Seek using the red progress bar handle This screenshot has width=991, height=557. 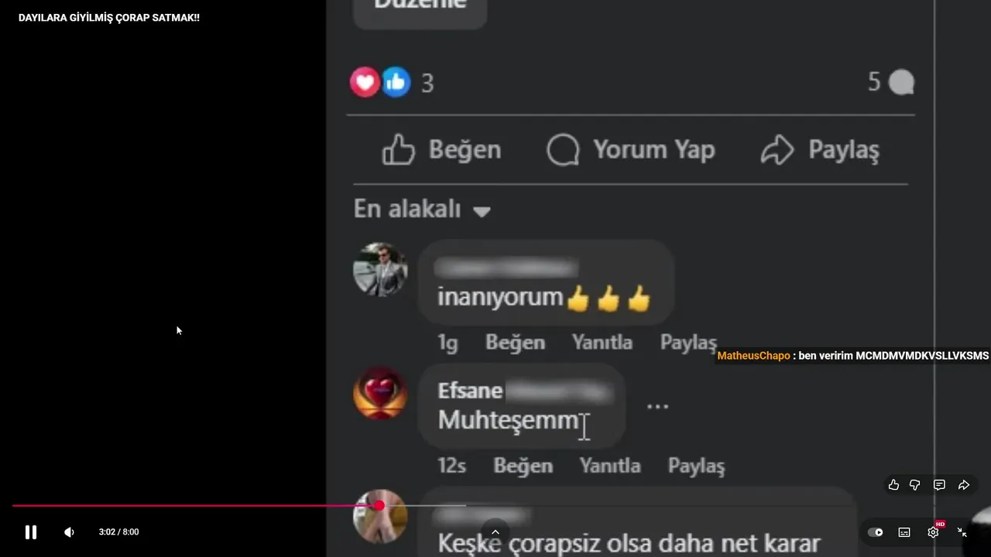point(379,505)
